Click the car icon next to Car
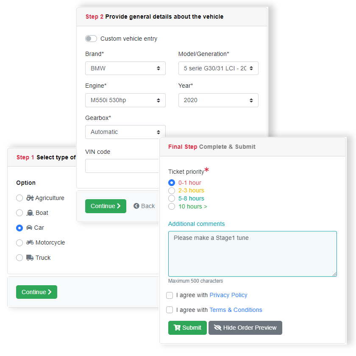This screenshot has width=356, height=356. pyautogui.click(x=29, y=228)
